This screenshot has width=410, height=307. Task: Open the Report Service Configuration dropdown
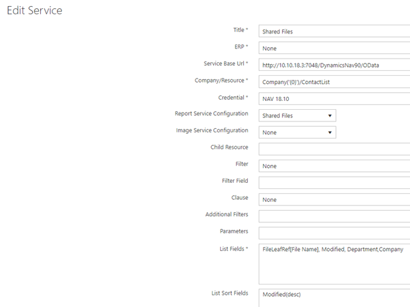click(297, 116)
